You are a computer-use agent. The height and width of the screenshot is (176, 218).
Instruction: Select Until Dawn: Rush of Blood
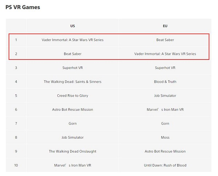pyautogui.click(x=165, y=165)
